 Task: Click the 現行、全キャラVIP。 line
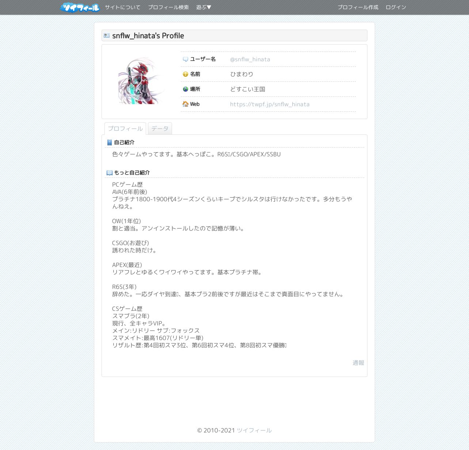140,323
